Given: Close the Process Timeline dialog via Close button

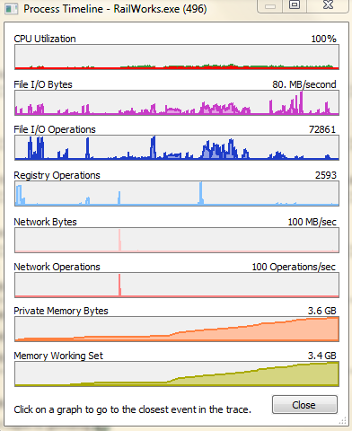Looking at the screenshot, I should pyautogui.click(x=304, y=405).
